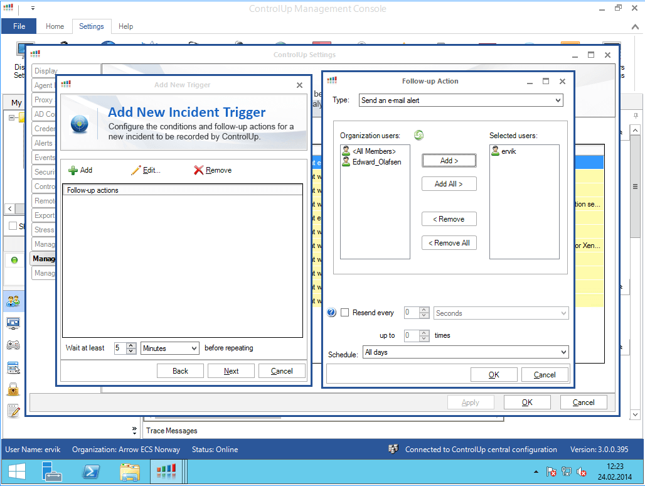Open the window-with-cursor sidebar icon
Image resolution: width=645 pixels, height=486 pixels.
(x=13, y=367)
